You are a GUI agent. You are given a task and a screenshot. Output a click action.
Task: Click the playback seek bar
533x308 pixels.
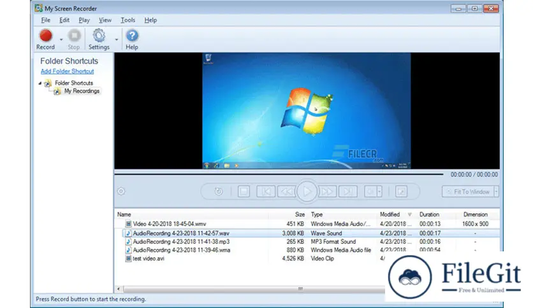(x=279, y=174)
